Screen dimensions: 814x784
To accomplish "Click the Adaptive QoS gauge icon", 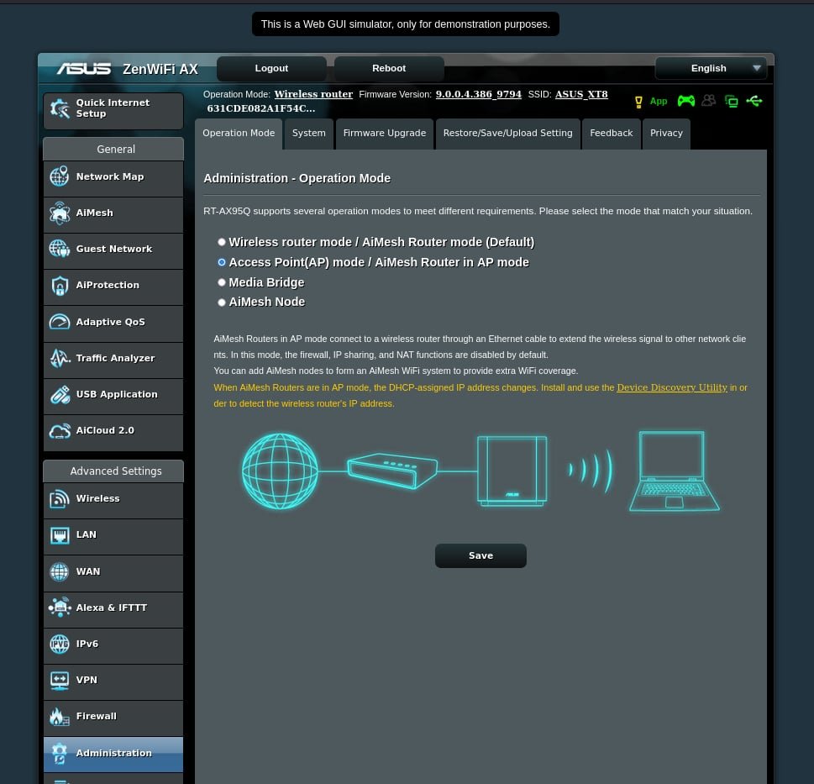I will 59,322.
